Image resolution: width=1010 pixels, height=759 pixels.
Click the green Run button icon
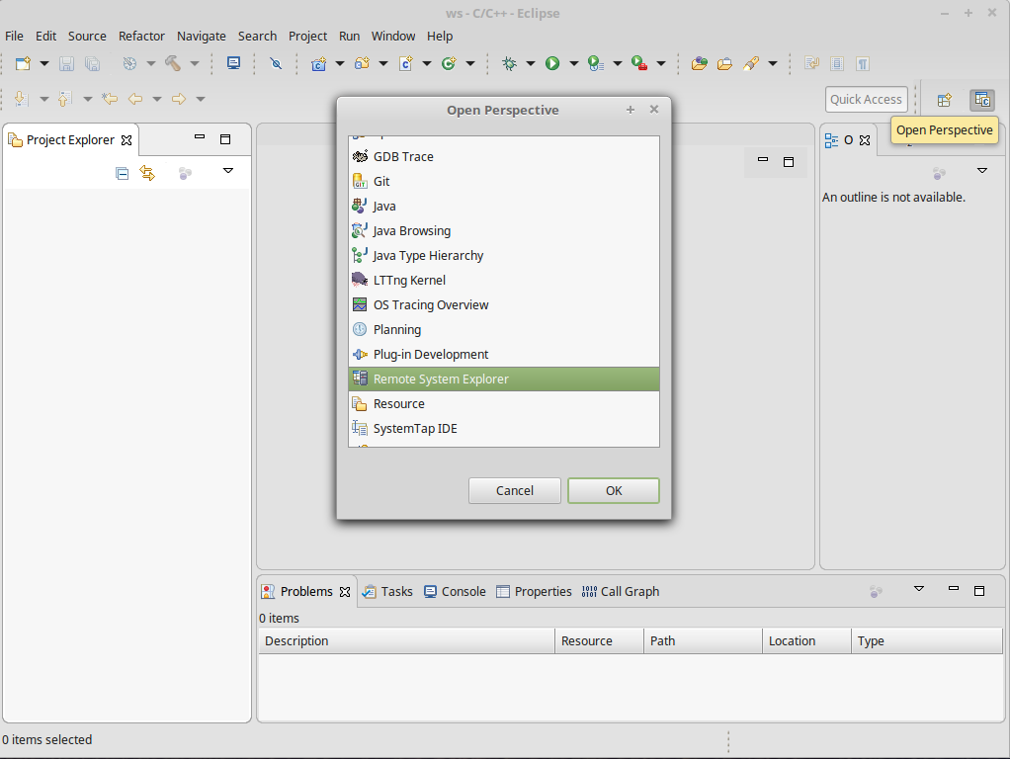[x=552, y=63]
